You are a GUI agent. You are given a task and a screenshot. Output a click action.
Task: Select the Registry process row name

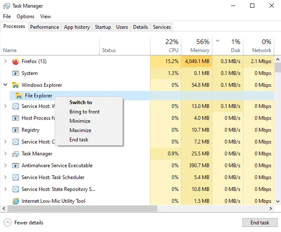coord(31,130)
